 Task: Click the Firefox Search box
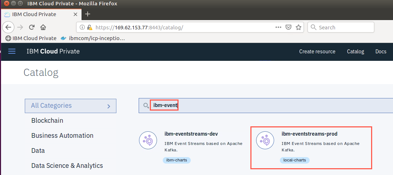341,28
